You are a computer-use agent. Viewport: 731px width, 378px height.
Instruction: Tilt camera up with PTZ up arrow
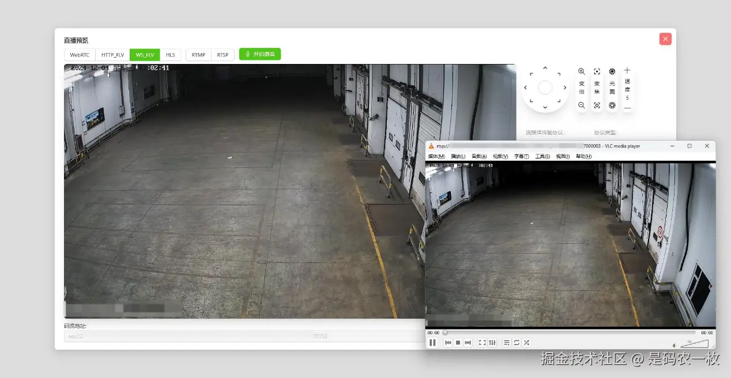click(545, 68)
